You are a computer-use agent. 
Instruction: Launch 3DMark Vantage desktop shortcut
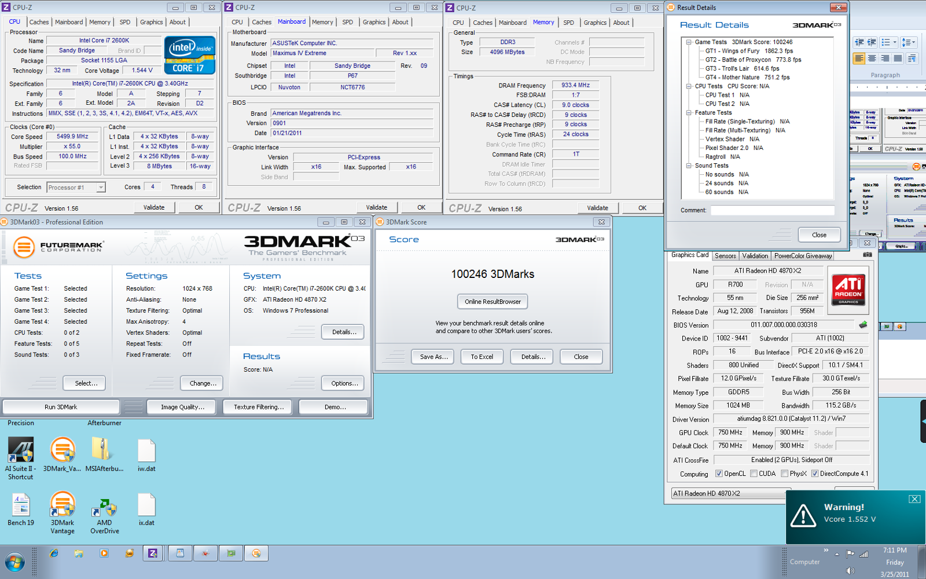coord(62,513)
